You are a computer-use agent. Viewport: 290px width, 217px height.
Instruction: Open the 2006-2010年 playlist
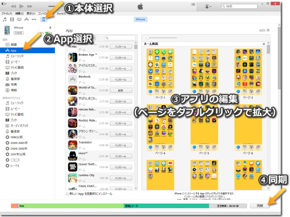tap(28, 149)
